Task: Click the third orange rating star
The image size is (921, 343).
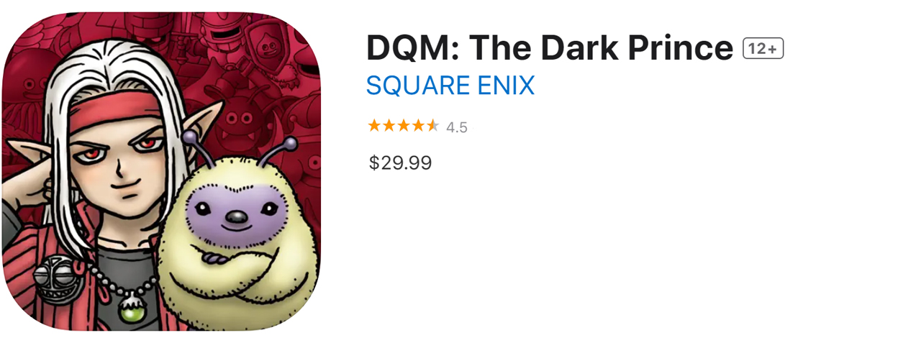Action: pos(403,127)
